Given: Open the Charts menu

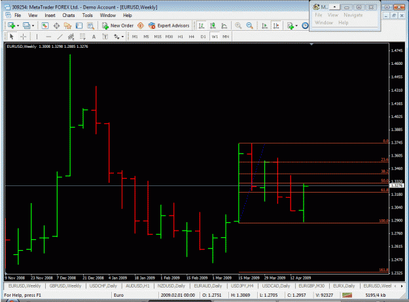Looking at the screenshot, I should (69, 16).
